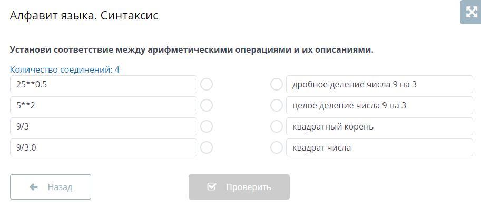Image resolution: width=481 pixels, height=219 pixels.
Task: Click the circle next to квадратный корень
Action: pos(276,126)
